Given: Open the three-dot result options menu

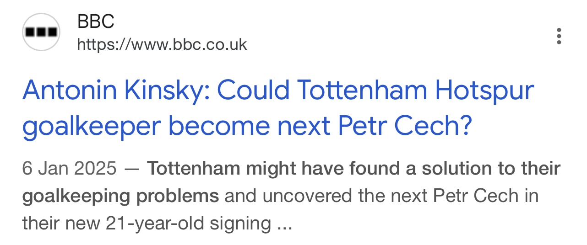Looking at the screenshot, I should (x=559, y=36).
